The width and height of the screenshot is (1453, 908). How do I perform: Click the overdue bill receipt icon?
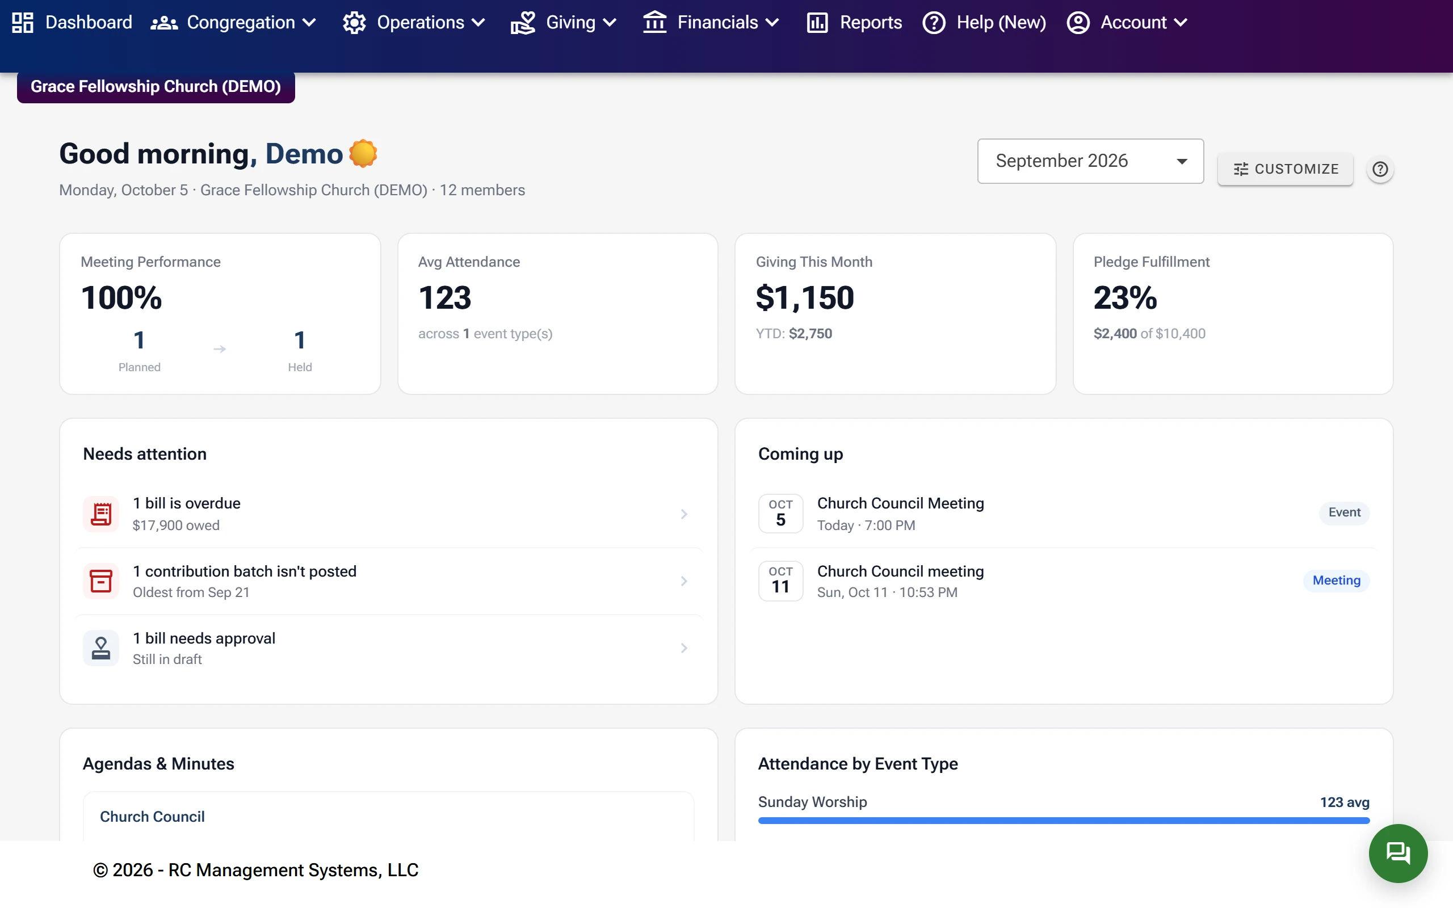[101, 514]
